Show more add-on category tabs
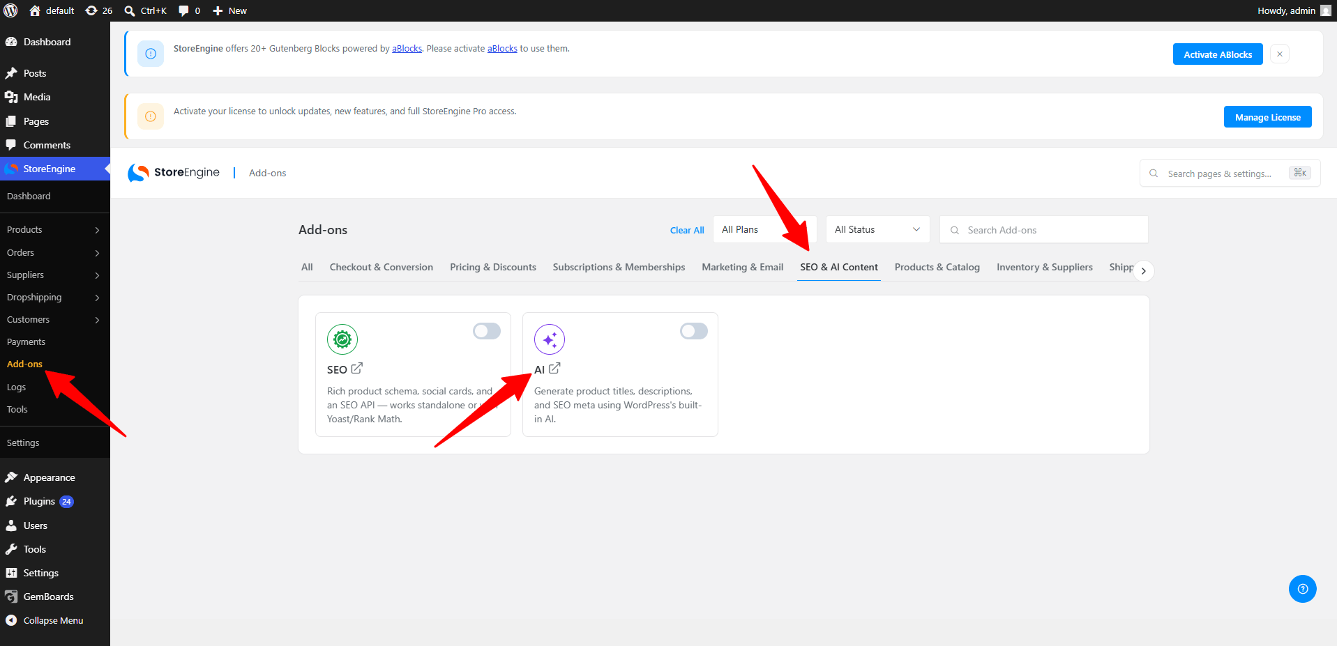Image resolution: width=1337 pixels, height=646 pixels. pyautogui.click(x=1143, y=270)
